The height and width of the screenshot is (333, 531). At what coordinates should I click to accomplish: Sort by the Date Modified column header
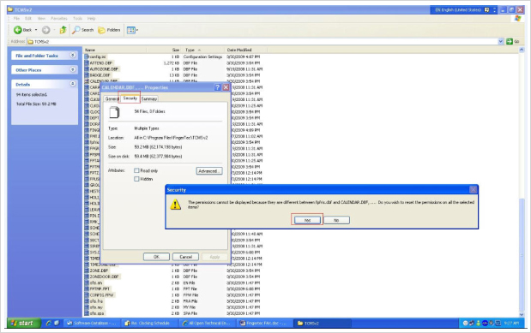[x=246, y=50]
